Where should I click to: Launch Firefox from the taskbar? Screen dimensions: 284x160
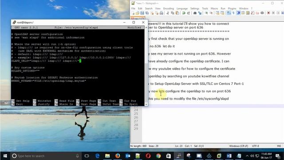pyautogui.click(x=118, y=156)
